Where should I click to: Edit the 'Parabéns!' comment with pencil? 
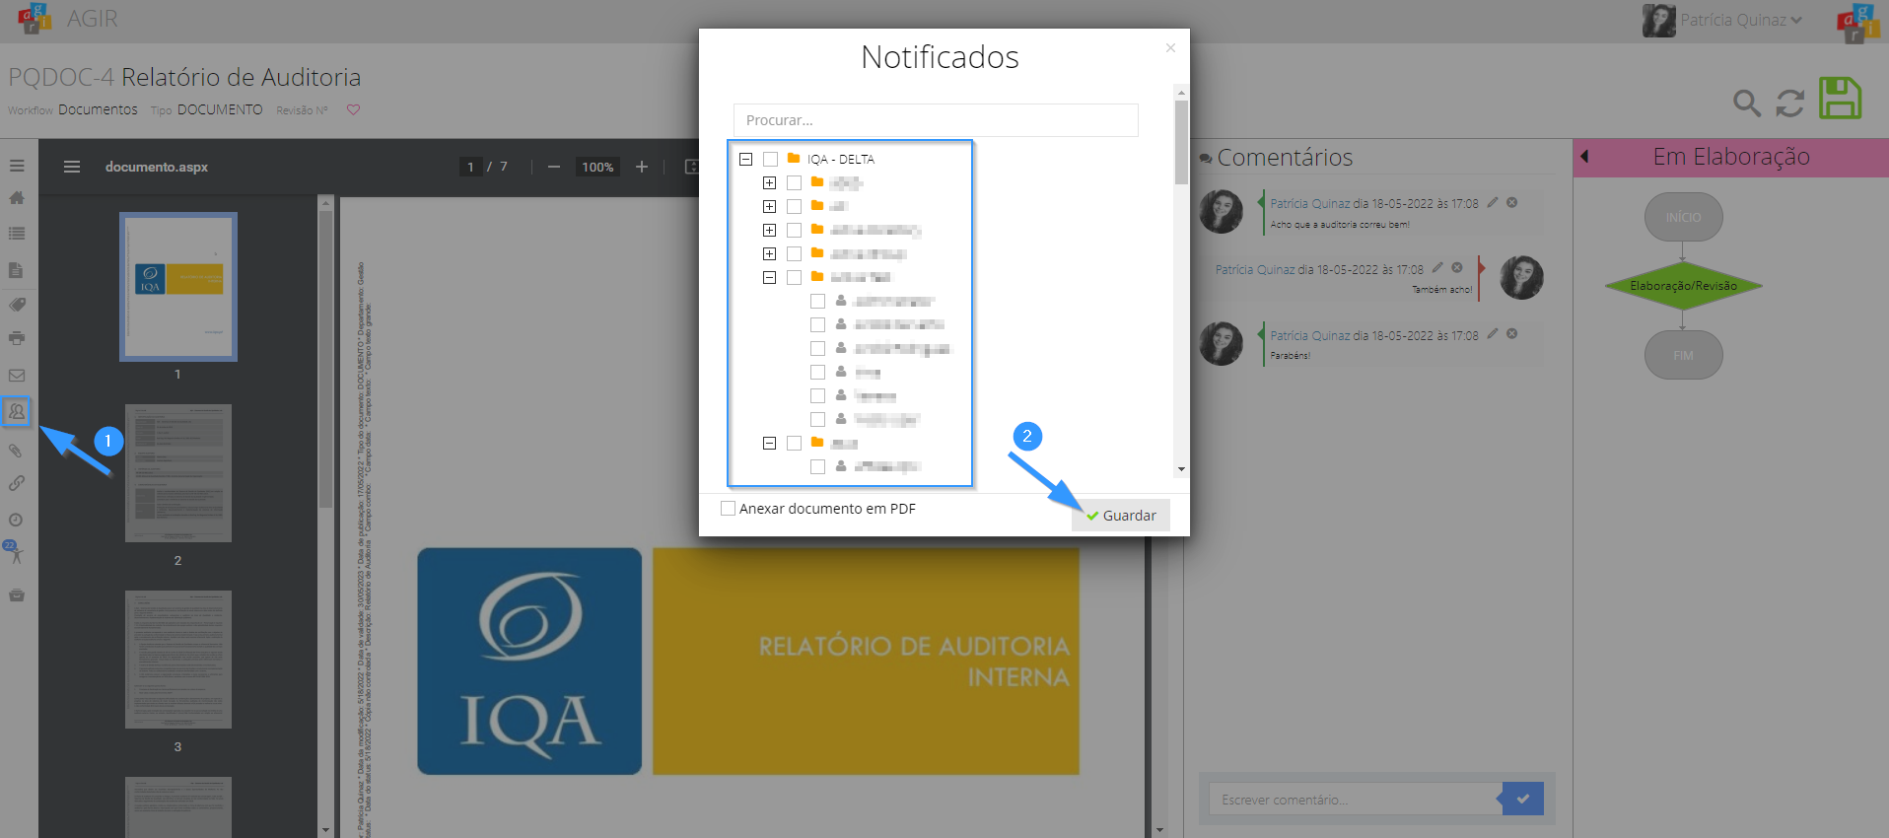point(1493,333)
